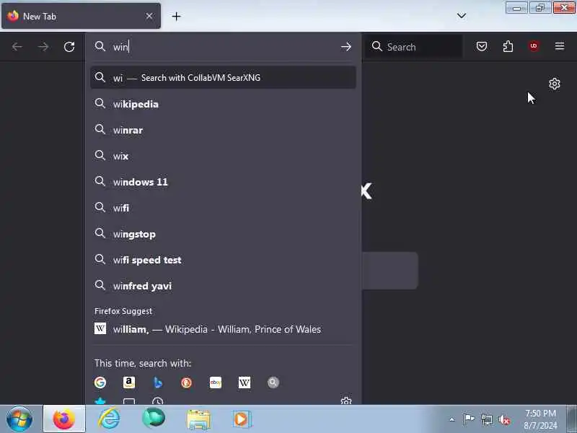
Task: Open Save to Pocket button
Action: [x=482, y=46]
